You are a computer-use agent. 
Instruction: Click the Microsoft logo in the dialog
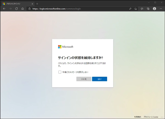tap(65, 47)
